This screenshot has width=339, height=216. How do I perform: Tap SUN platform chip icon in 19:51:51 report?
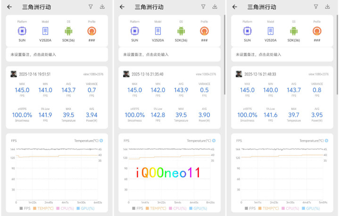click(x=22, y=31)
